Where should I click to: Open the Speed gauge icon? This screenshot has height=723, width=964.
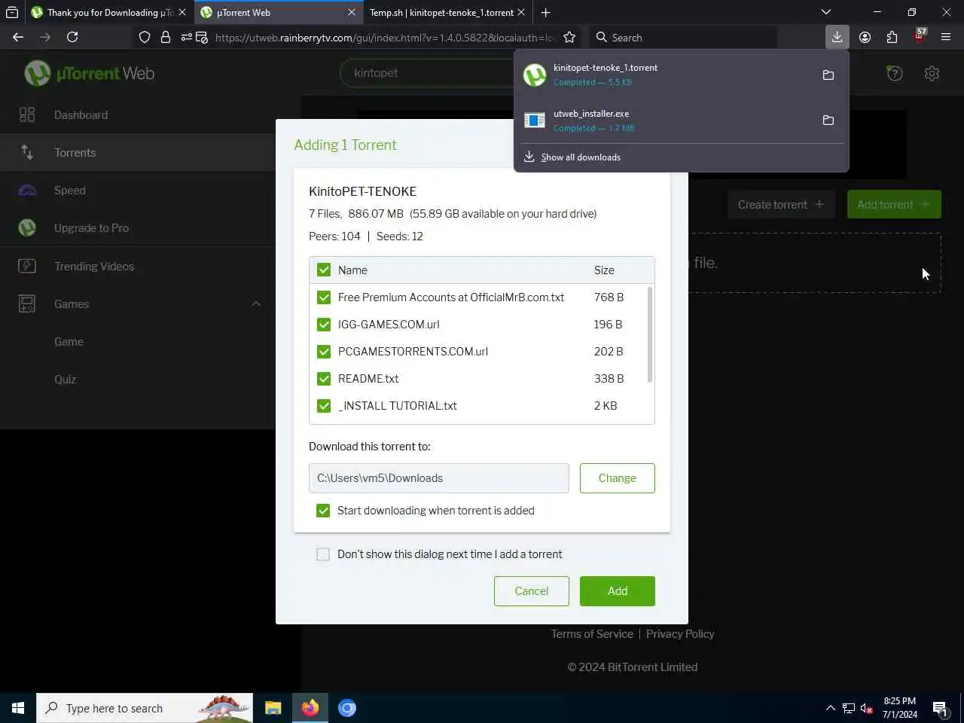27,190
